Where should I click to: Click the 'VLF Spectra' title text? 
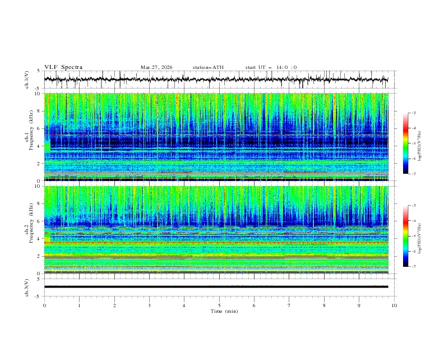click(x=63, y=67)
